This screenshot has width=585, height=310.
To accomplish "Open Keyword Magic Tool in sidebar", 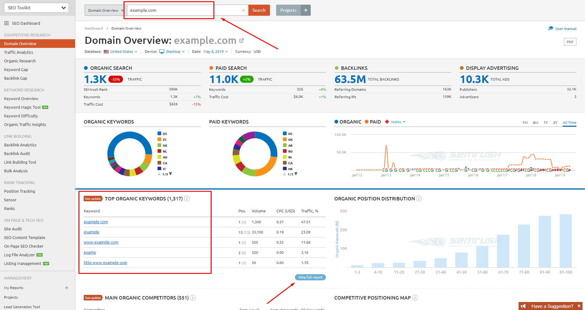I will 22,107.
